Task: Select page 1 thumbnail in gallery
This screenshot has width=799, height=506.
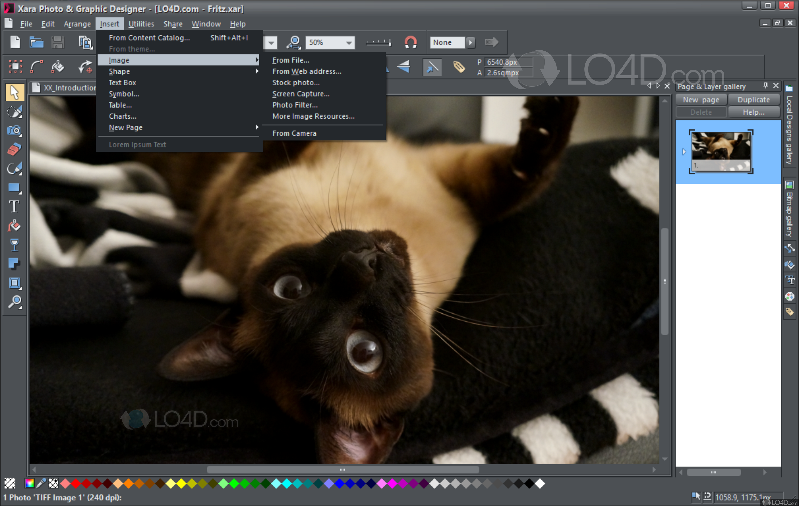Action: (x=721, y=152)
